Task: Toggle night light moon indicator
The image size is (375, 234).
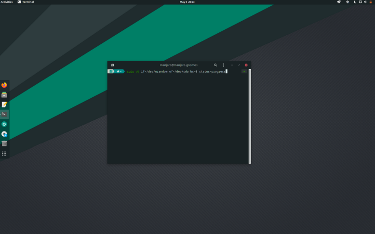Action: [355, 2]
